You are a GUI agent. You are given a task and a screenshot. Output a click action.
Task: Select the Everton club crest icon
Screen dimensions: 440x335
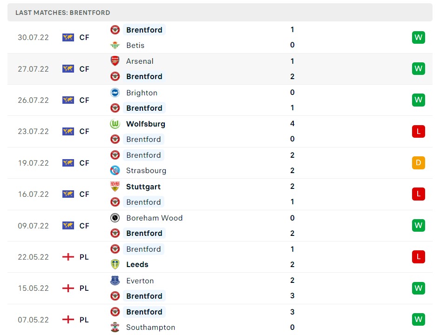pyautogui.click(x=115, y=281)
